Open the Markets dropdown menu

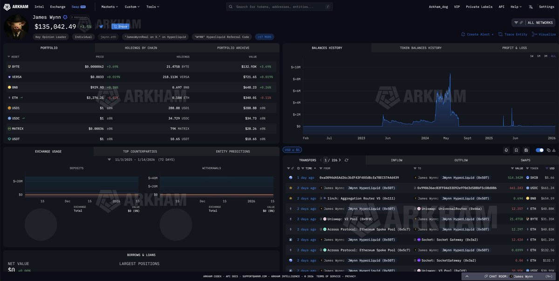(109, 7)
